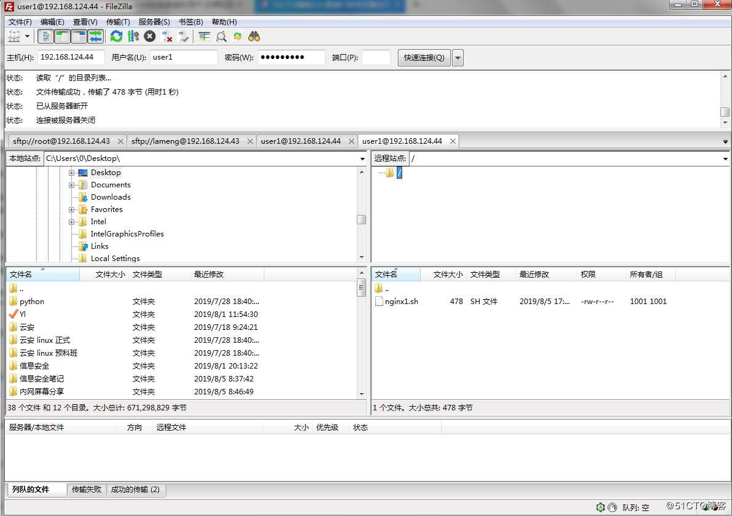Image resolution: width=732 pixels, height=516 pixels.
Task: Toggle remote directory tree display
Action: point(79,36)
